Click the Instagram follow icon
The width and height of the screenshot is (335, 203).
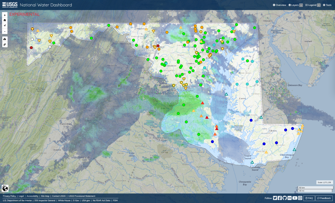tap(300, 198)
